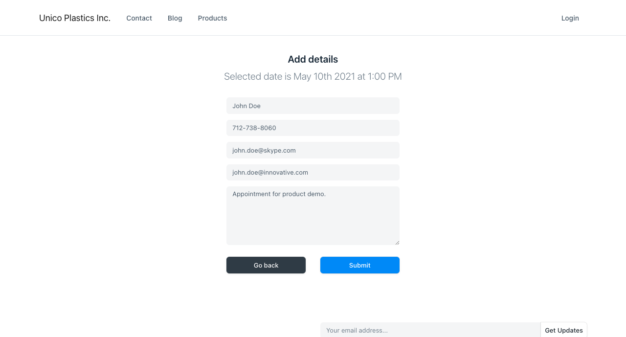Viewport: 626px width, 337px height.
Task: Click the Unico Plastics Inc. brand link
Action: (x=75, y=18)
